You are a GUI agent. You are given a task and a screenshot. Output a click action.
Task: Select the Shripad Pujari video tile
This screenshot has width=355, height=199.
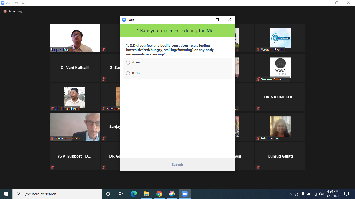(75, 38)
